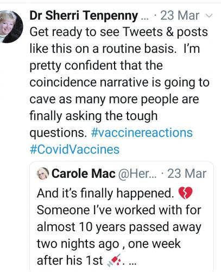221x272 pixels.
Task: Expand truncated ellipsis after Tenpenny's name
Action: [x=144, y=18]
